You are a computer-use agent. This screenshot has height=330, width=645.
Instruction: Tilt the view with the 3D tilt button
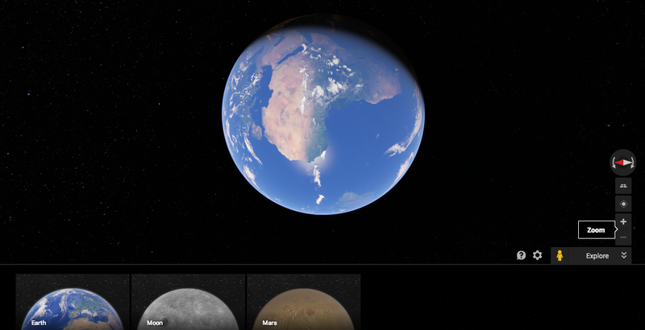[623, 186]
